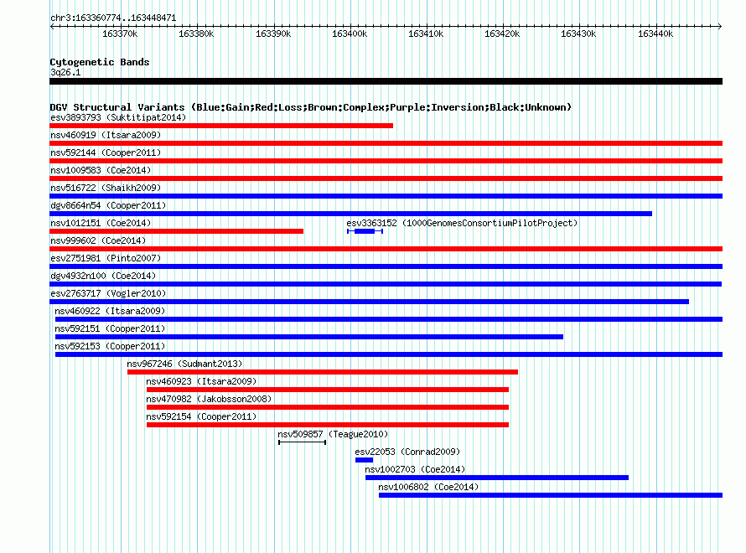Viewport: 746px width, 553px height.
Task: Open nsv516722 (Shaikh2009) variant label
Action: (x=106, y=188)
